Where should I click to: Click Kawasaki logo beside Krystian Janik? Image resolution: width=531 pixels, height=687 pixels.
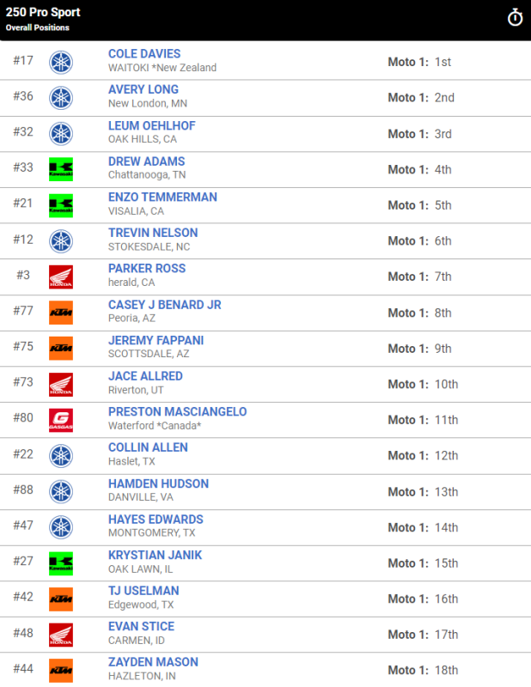coord(61,563)
